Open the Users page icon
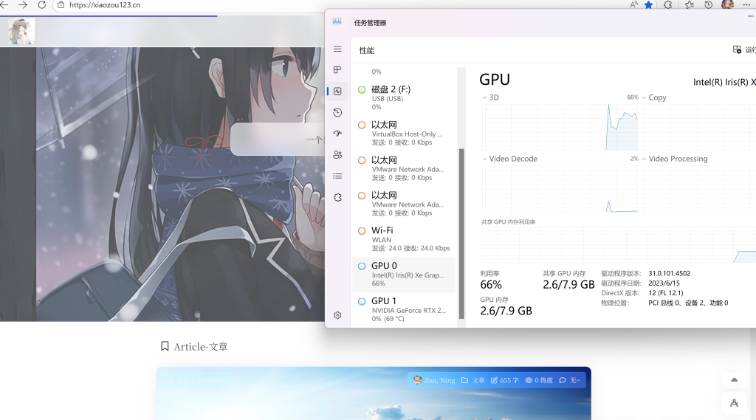Screen dimensions: 756x420 coord(337,155)
